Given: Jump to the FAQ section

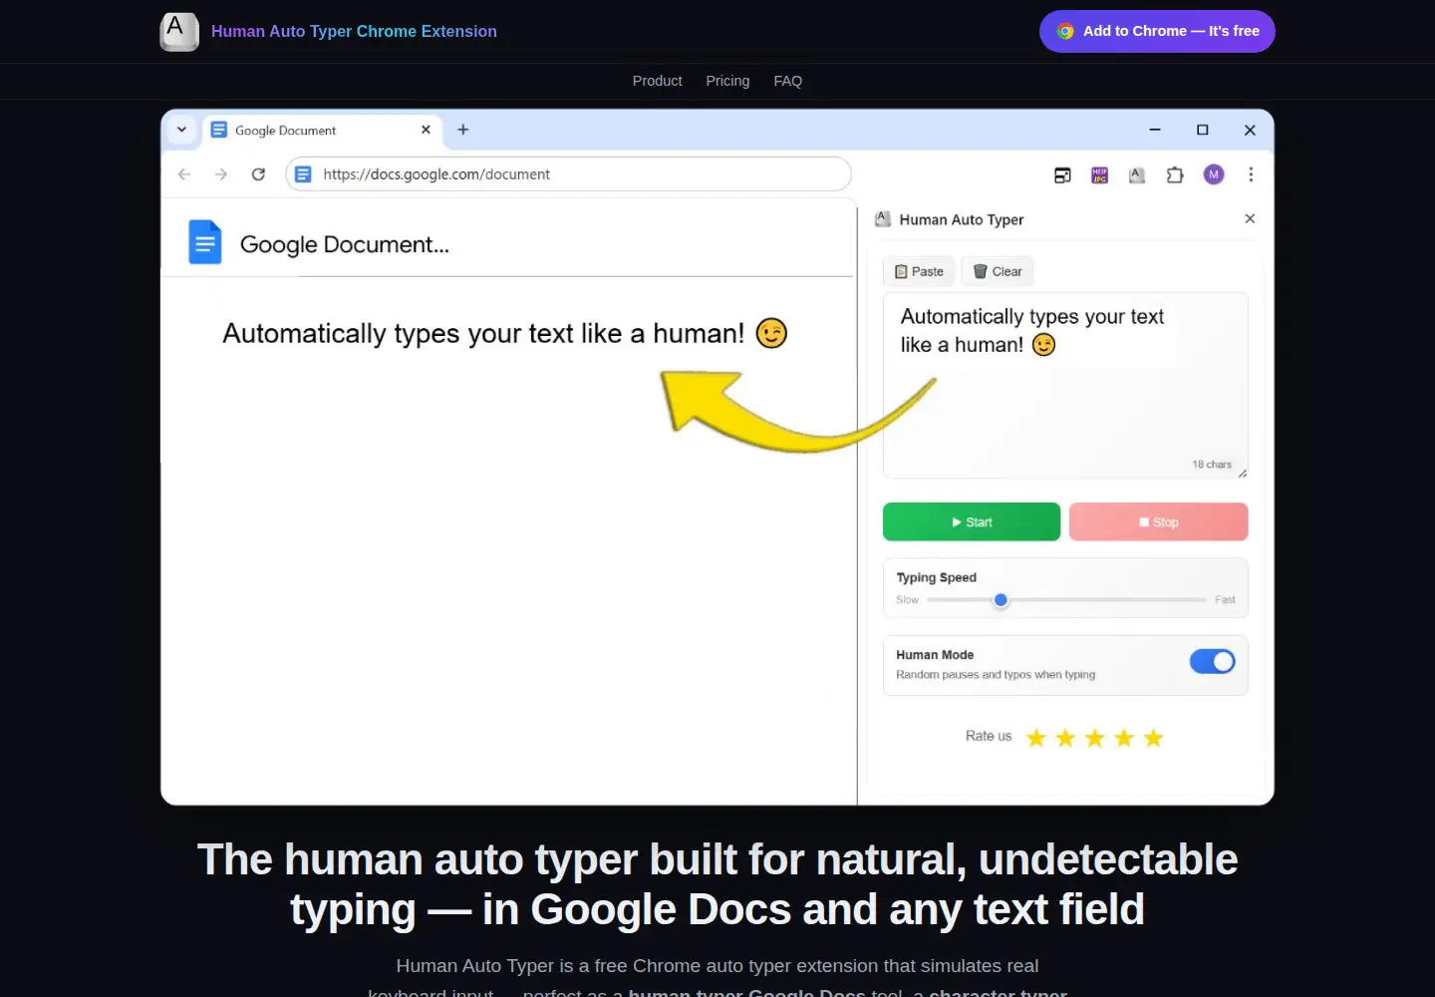Looking at the screenshot, I should (x=787, y=81).
